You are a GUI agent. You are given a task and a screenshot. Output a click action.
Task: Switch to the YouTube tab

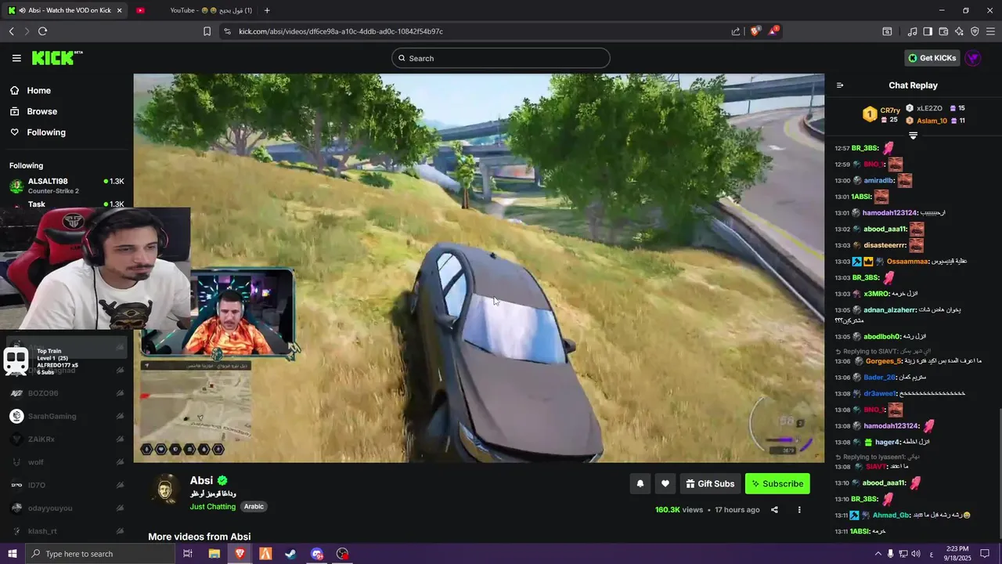(196, 10)
